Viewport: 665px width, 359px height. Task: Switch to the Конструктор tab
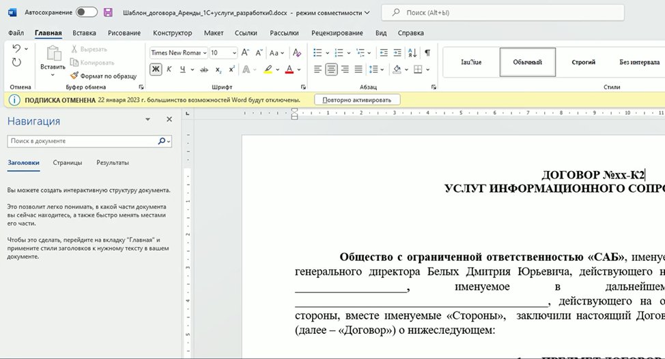[172, 33]
